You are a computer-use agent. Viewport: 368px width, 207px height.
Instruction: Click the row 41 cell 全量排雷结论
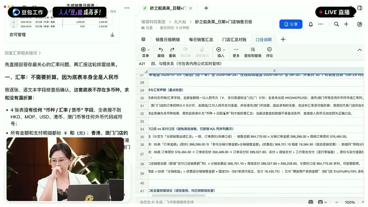coord(256,191)
